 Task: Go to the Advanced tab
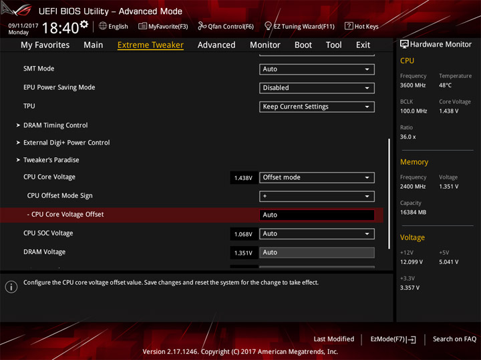[x=216, y=45]
